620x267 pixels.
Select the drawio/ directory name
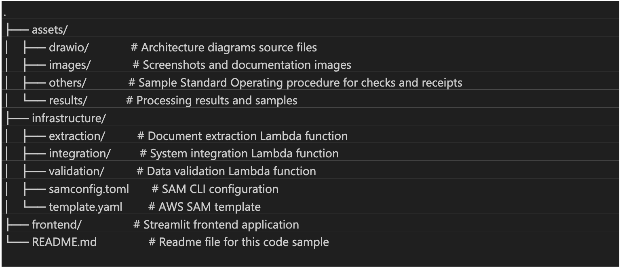68,48
